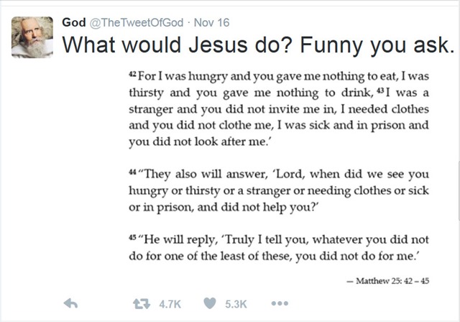Click the superscript 45 verse number
Viewport: 460px width, 322px height.
pyautogui.click(x=132, y=237)
